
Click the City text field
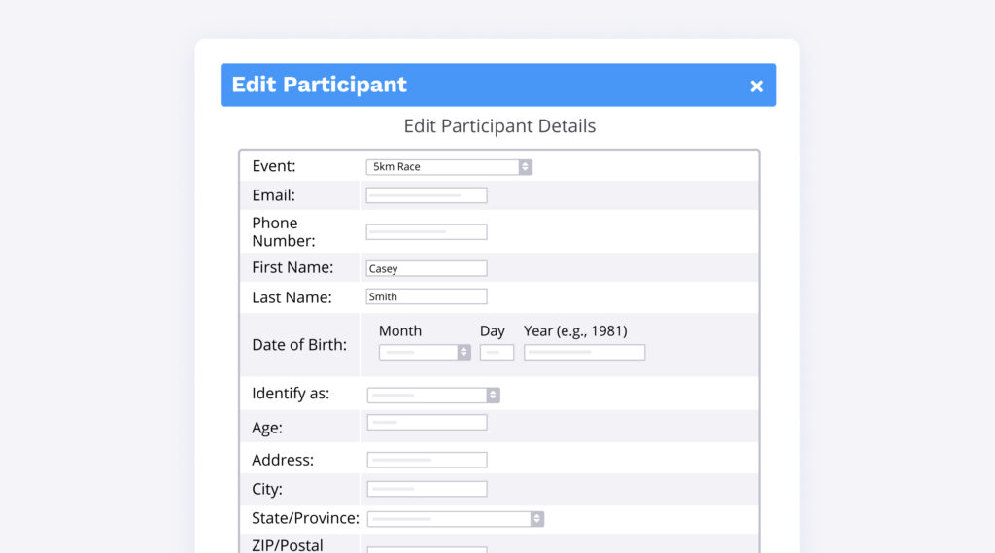[x=427, y=489]
